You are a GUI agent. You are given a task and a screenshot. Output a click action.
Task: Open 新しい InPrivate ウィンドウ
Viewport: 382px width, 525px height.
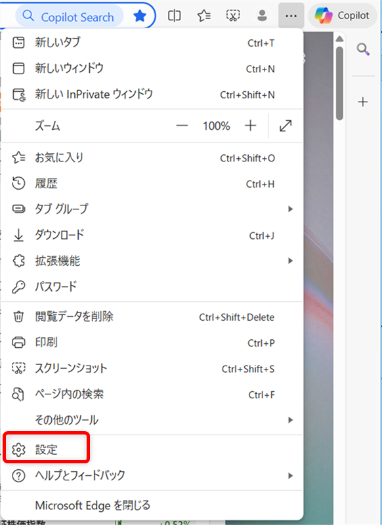tap(152, 94)
